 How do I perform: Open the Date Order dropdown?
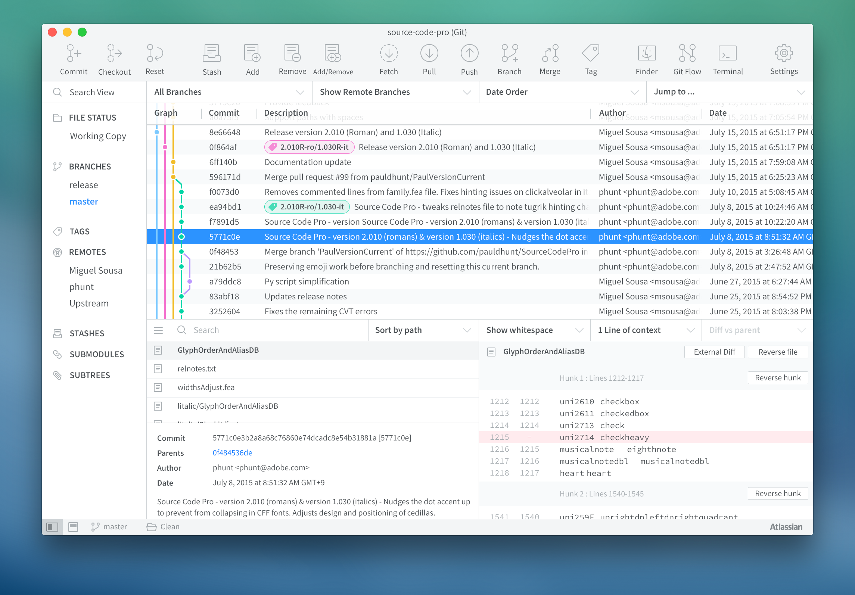coord(562,92)
